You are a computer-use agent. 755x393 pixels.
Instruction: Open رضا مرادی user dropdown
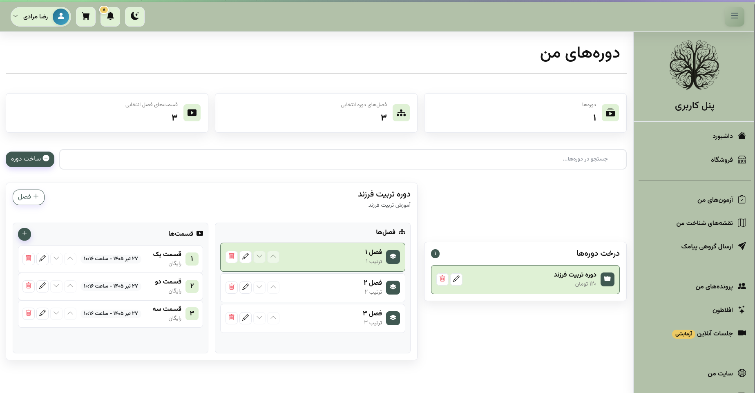41,17
